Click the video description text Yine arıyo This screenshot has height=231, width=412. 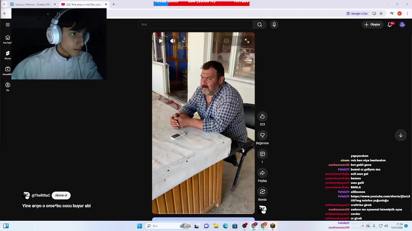[56, 206]
